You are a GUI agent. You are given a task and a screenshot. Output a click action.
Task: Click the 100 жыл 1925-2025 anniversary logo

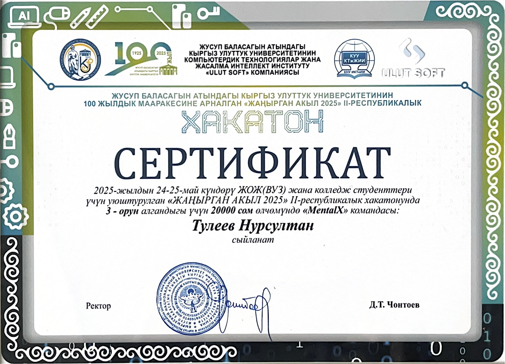click(x=142, y=59)
